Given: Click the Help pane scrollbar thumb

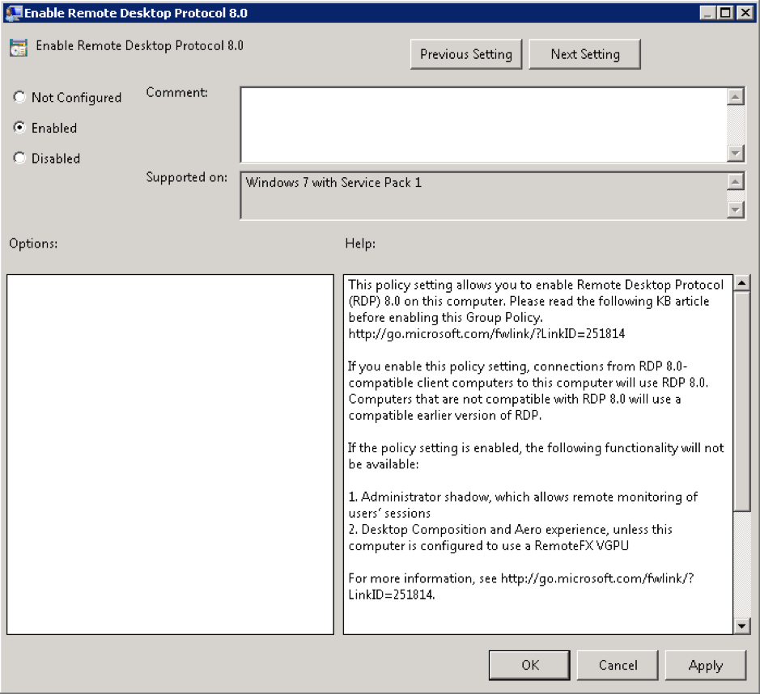Looking at the screenshot, I should [x=741, y=401].
